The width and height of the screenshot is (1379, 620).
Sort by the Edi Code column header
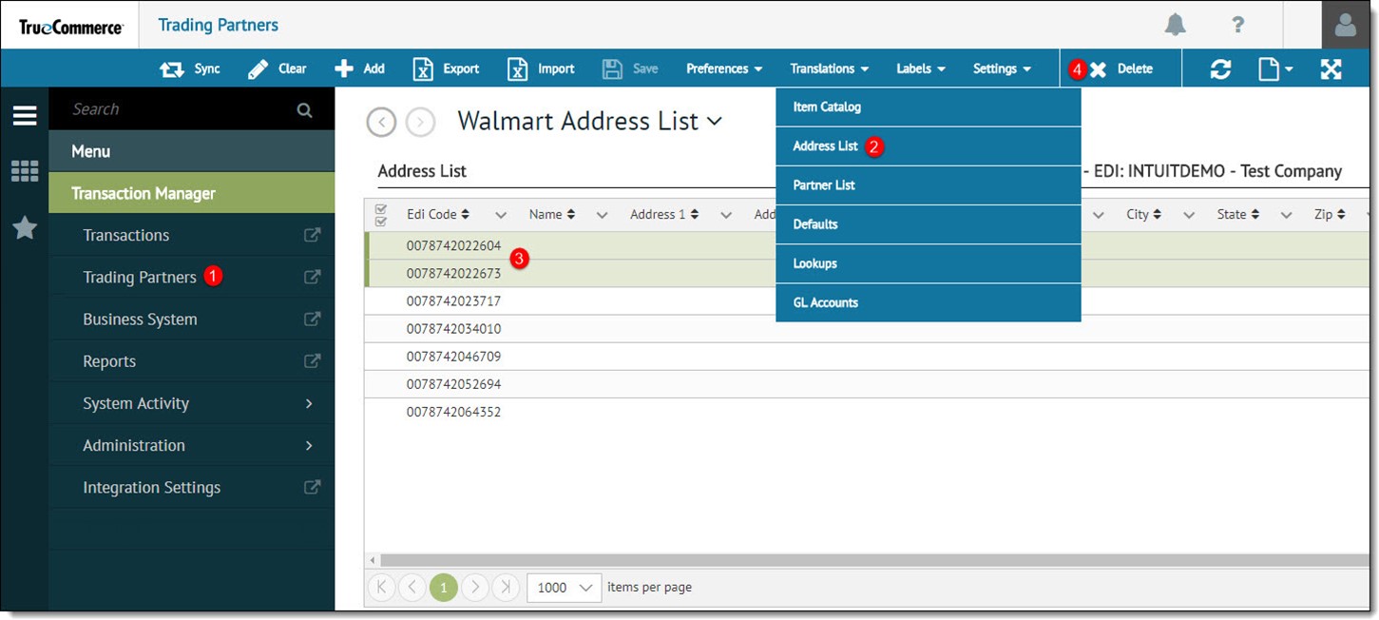[x=438, y=214]
